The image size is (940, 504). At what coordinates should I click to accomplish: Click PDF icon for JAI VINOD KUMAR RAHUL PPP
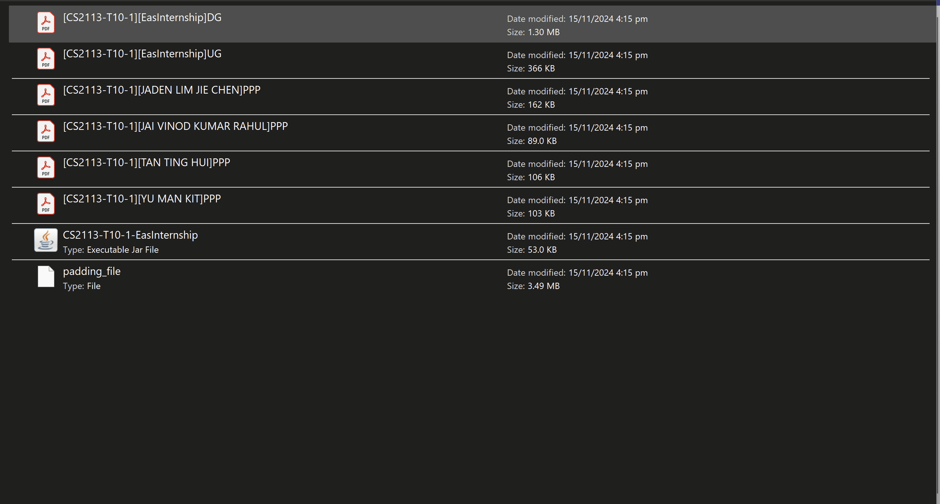[x=46, y=131]
